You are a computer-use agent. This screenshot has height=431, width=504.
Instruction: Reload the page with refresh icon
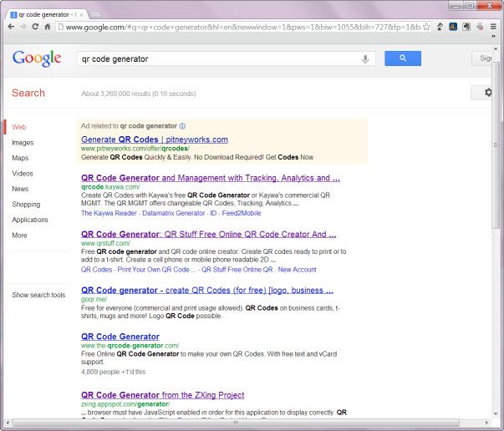(x=35, y=27)
